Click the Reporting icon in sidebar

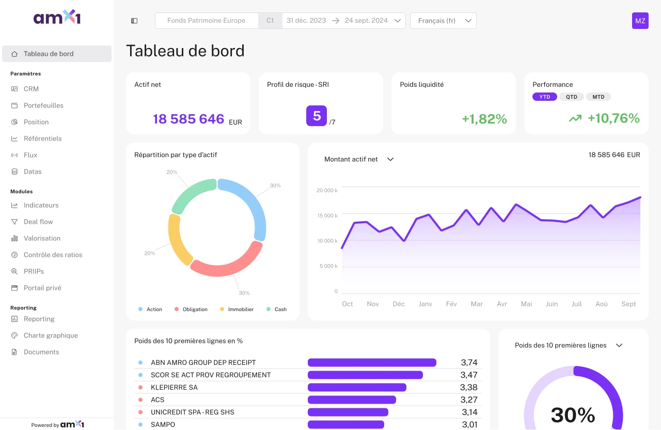[14, 319]
